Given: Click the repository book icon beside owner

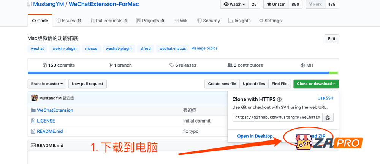Looking at the screenshot, I should 30,4.
